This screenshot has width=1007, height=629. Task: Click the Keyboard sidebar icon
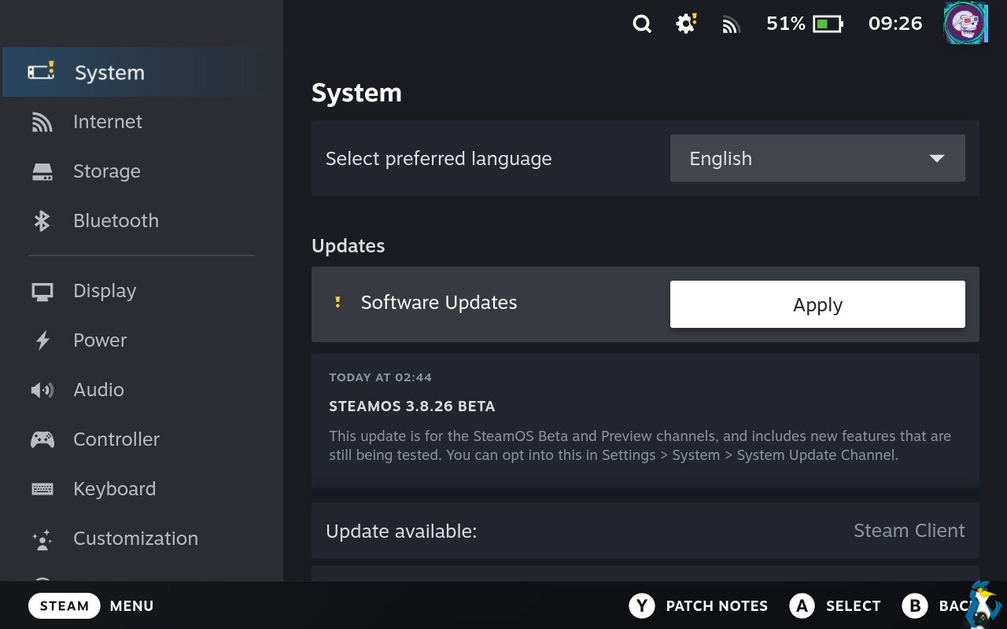click(x=42, y=489)
